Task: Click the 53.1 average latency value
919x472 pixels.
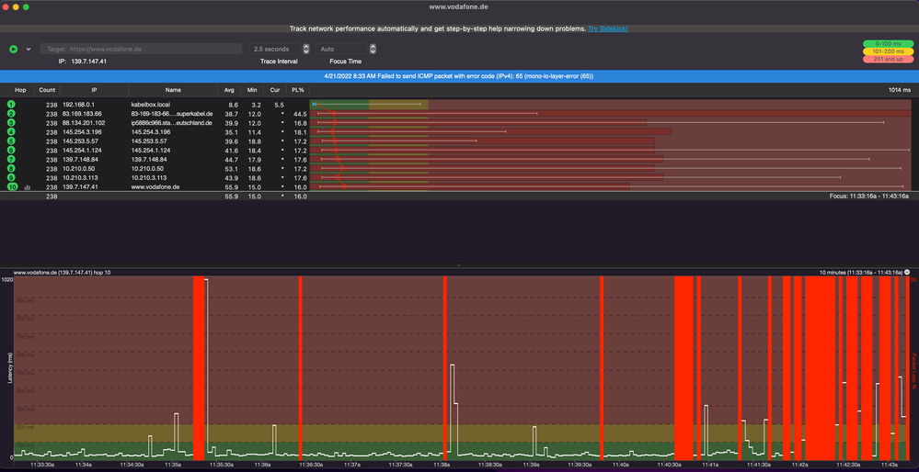Action: [x=232, y=168]
